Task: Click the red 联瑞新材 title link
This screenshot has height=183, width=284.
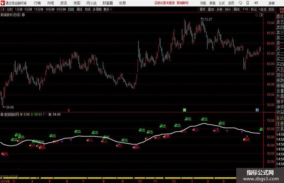Action: click(x=183, y=3)
